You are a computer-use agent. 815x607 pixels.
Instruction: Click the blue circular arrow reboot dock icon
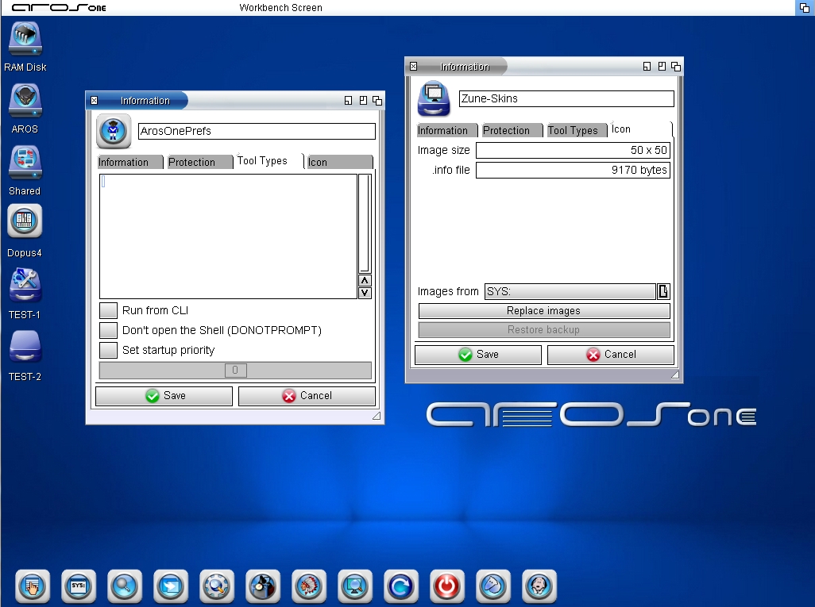(x=401, y=586)
